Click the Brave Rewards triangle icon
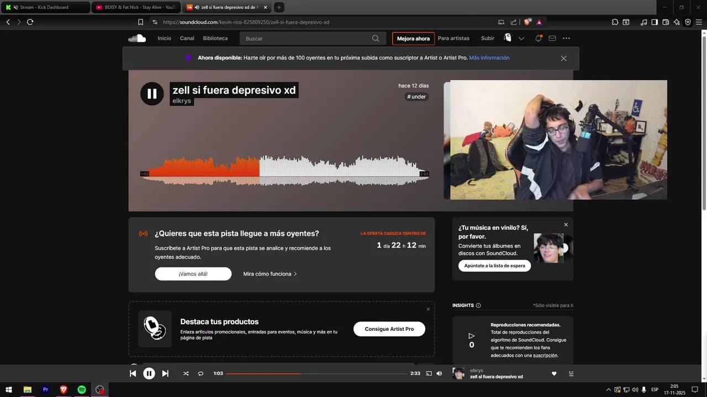The height and width of the screenshot is (397, 707). click(539, 22)
